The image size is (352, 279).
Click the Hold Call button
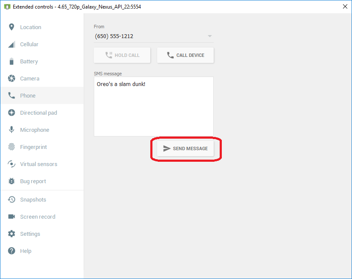coord(122,55)
